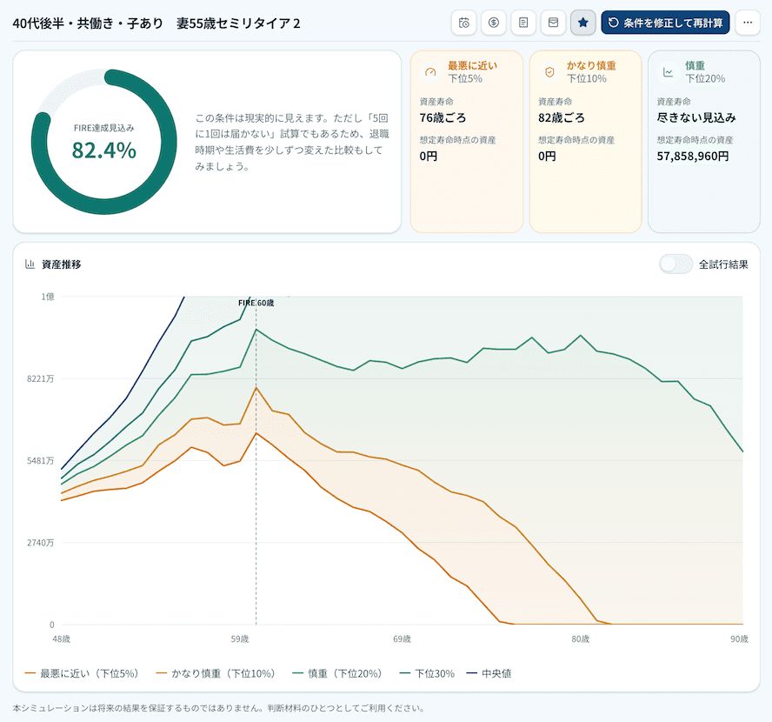Viewport: 772px width, 722px height.
Task: Click the gauge icon on 最悪に近い card
Action: tap(430, 72)
